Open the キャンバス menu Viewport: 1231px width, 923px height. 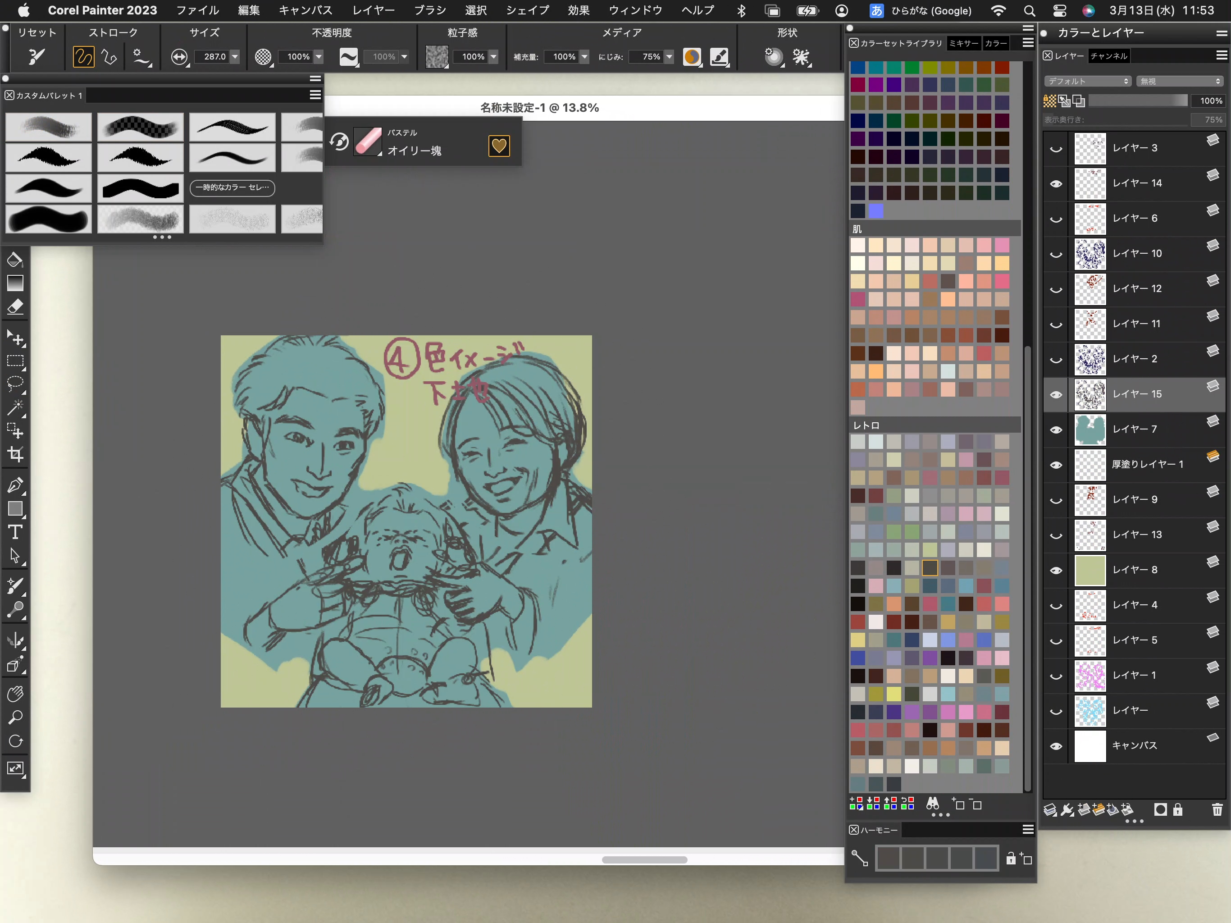[305, 10]
